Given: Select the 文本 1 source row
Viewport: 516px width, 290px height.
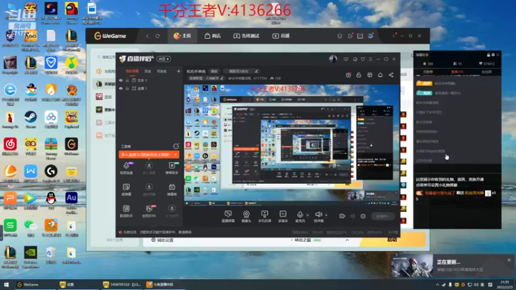Looking at the screenshot, I should click(x=150, y=80).
